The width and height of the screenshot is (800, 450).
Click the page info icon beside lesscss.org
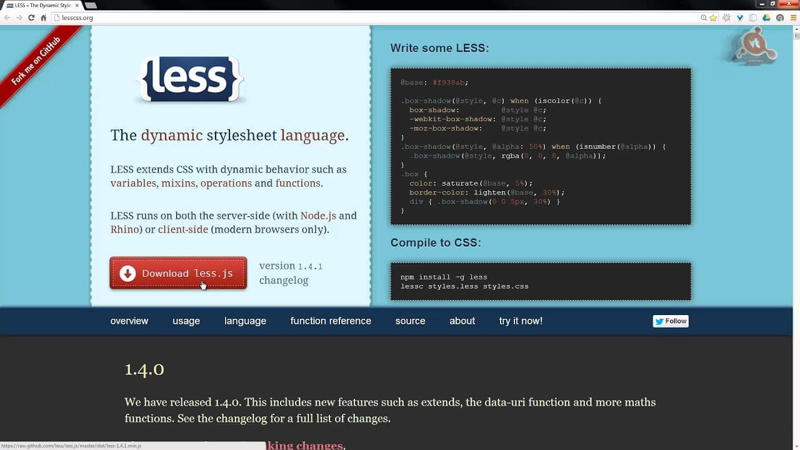(x=57, y=17)
